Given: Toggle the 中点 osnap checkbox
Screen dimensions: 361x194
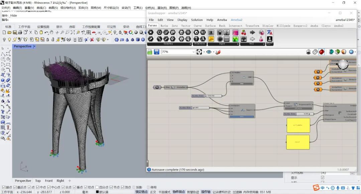Looking at the screenshot, I should 38,187.
